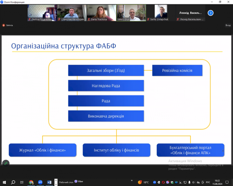
Task: Expand the Вид view options
Action: pos(228,25)
